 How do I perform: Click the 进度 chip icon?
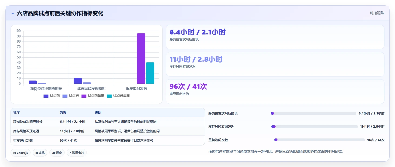tap(54, 153)
